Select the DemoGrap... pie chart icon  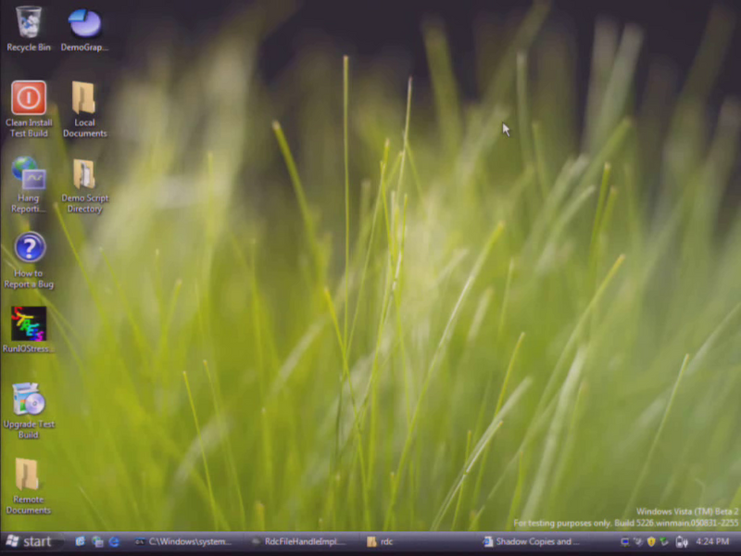tap(84, 29)
